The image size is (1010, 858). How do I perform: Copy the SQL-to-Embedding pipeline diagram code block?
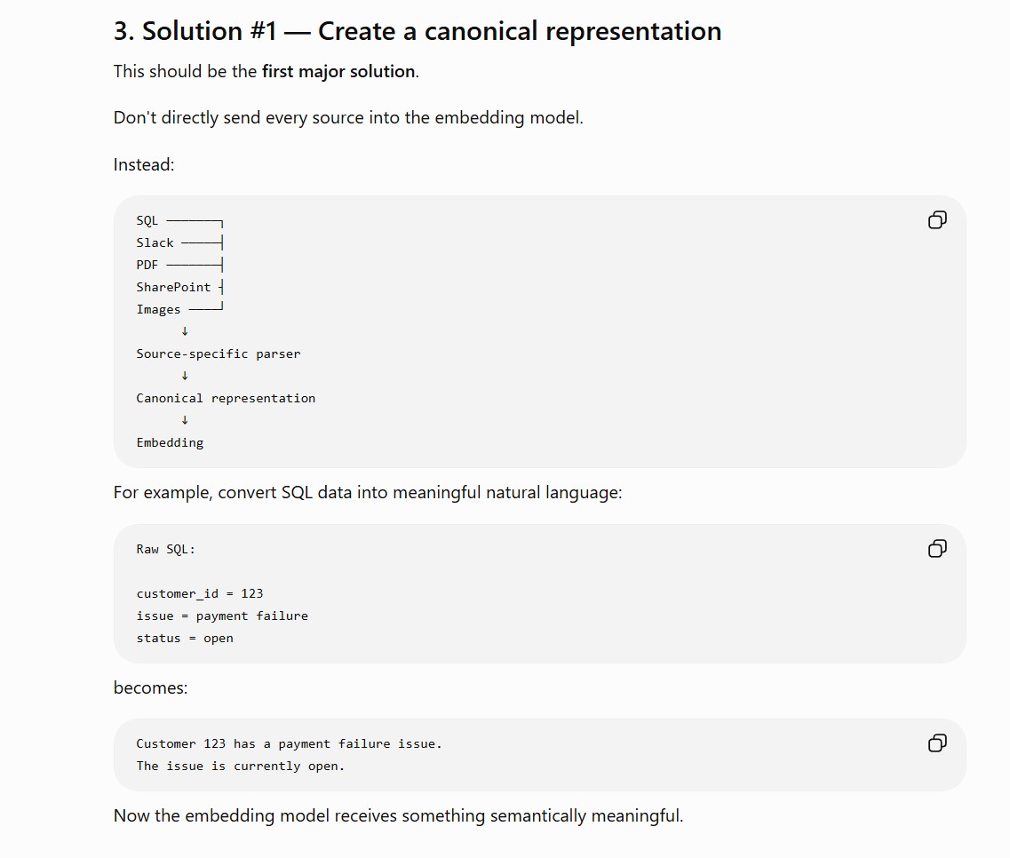(937, 220)
